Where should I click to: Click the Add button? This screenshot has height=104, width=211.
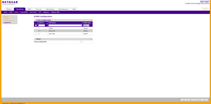(x=184, y=100)
